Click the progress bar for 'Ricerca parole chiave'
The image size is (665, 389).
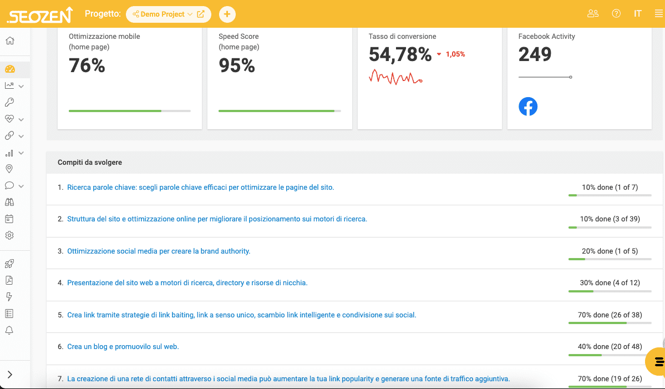point(610,195)
